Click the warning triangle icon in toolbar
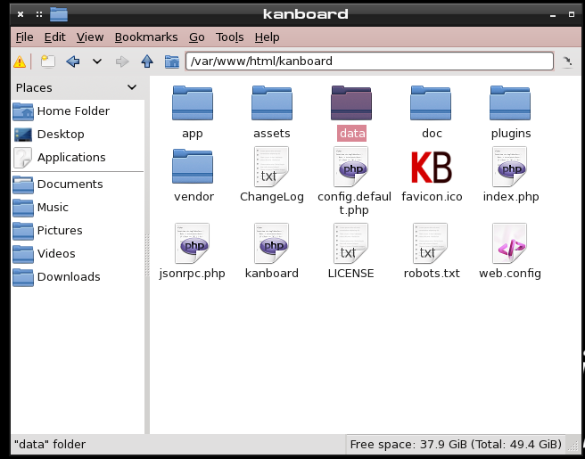 [x=20, y=61]
